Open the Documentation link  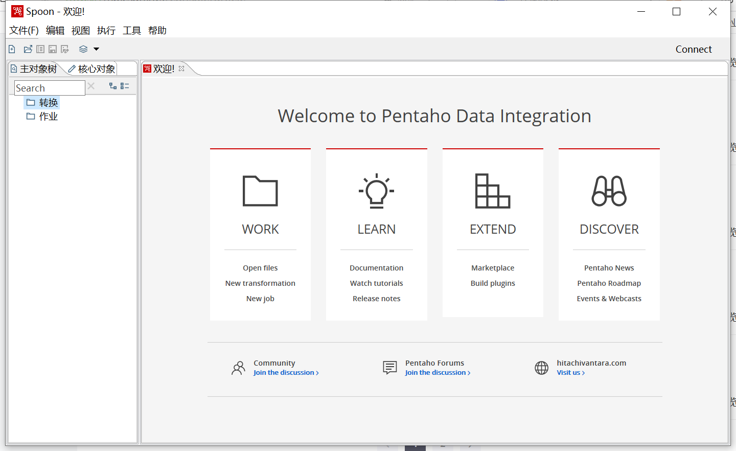pyautogui.click(x=377, y=268)
